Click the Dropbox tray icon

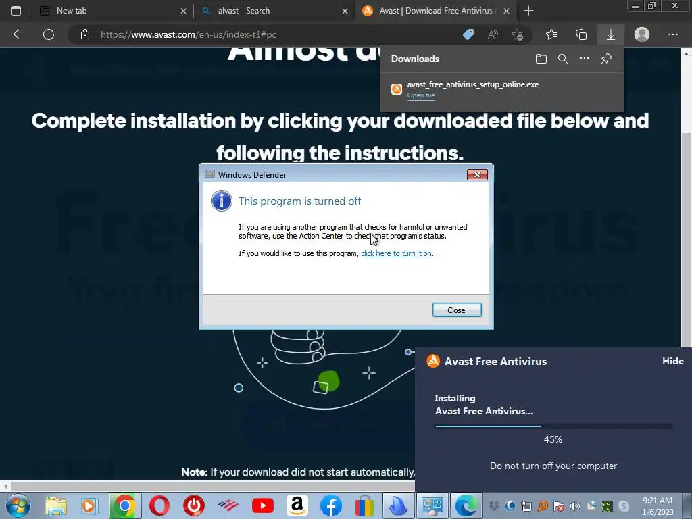[x=493, y=505]
